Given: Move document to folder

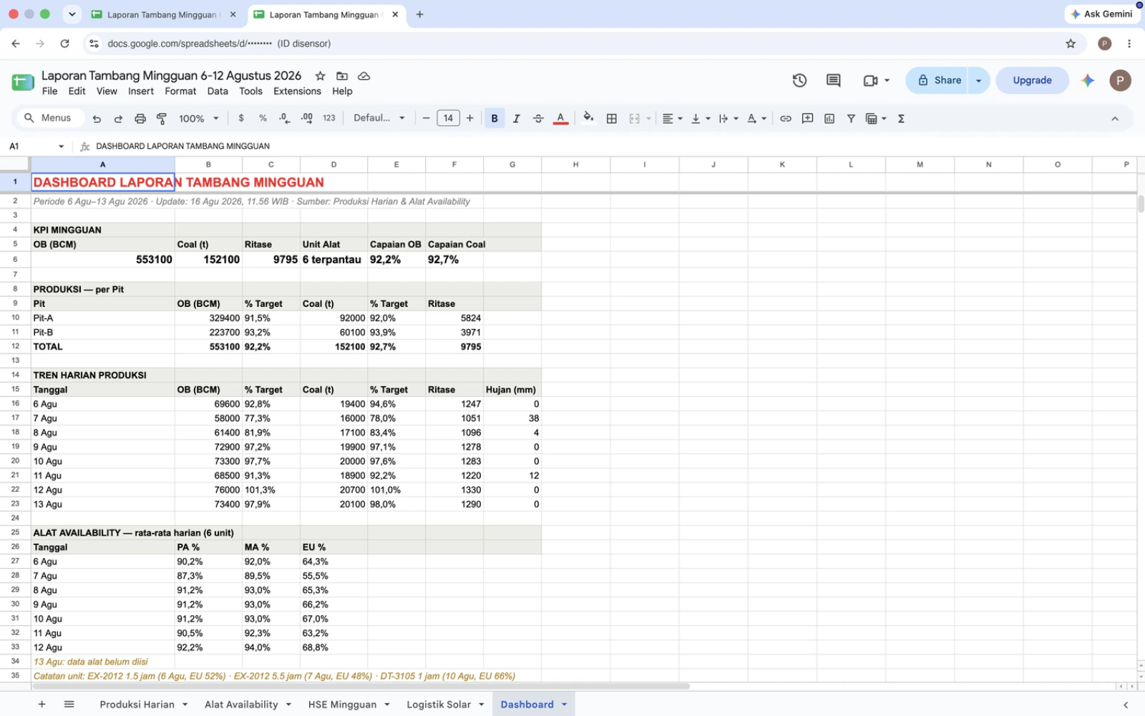Looking at the screenshot, I should point(342,76).
